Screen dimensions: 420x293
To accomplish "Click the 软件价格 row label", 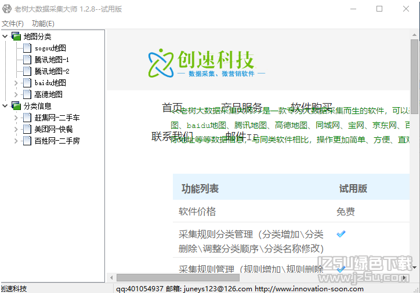I will [x=197, y=211].
